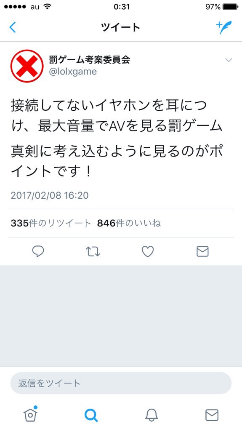Screen dimensions: 242x431
Task: Open the compose new tweet feather icon
Action: click(x=224, y=27)
